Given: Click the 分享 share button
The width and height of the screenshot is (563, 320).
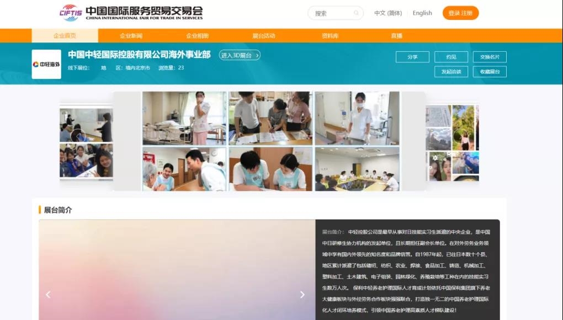Looking at the screenshot, I should click(412, 57).
